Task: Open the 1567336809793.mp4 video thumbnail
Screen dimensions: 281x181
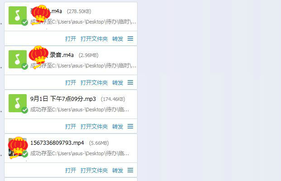Action: click(x=18, y=147)
